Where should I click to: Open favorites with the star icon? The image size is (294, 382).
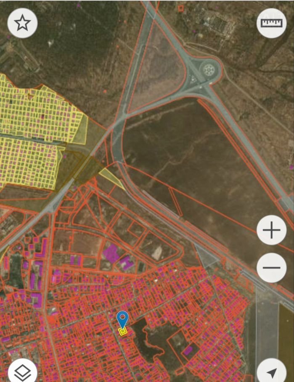[22, 24]
